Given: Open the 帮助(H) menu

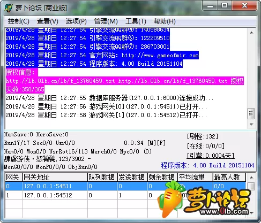Looking at the screenshot, I should click(165, 21).
